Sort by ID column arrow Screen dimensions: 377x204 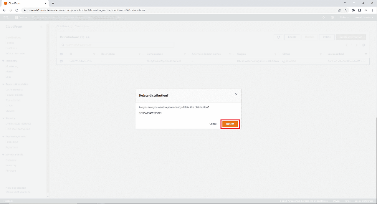click(x=94, y=54)
